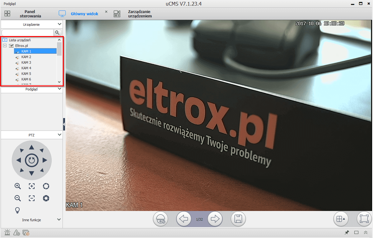The height and width of the screenshot is (238, 373).
Task: Select the KAM 1 video pane
Action: click(x=219, y=116)
